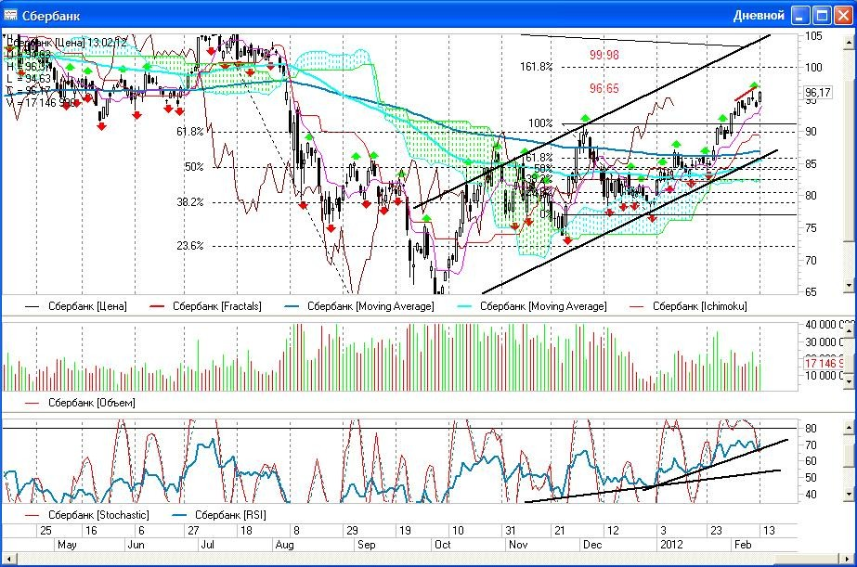Click the current price box 96,17
857x567 pixels.
pyautogui.click(x=818, y=92)
